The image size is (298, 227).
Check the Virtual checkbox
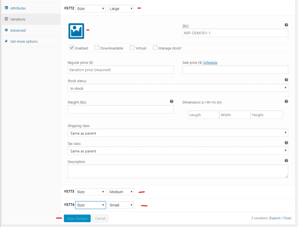pos(132,48)
